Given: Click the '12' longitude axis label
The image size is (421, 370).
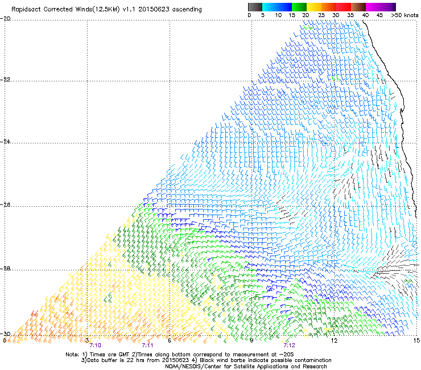Looking at the screenshot, I should click(334, 340).
